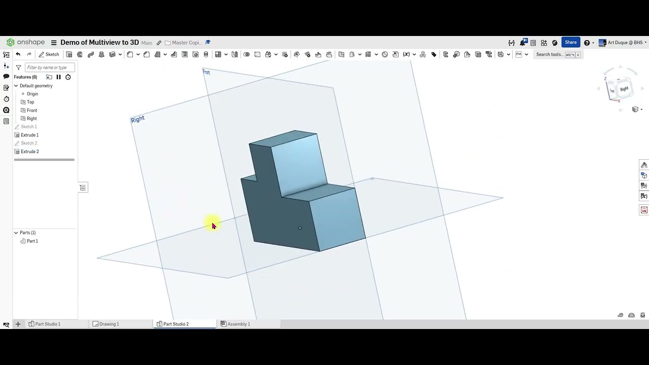
Task: Open the Variable (x) tool
Action: coord(406,54)
